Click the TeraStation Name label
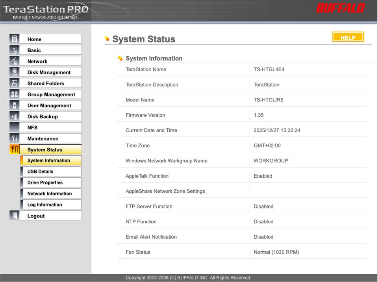 pos(146,69)
